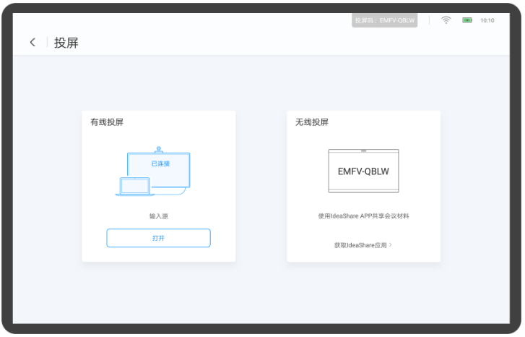This screenshot has width=525, height=337.
Task: Click the camera icon atop the monitor
Action: [x=158, y=149]
